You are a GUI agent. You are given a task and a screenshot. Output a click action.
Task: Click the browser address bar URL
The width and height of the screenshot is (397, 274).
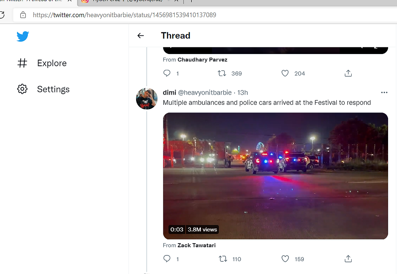click(x=124, y=15)
